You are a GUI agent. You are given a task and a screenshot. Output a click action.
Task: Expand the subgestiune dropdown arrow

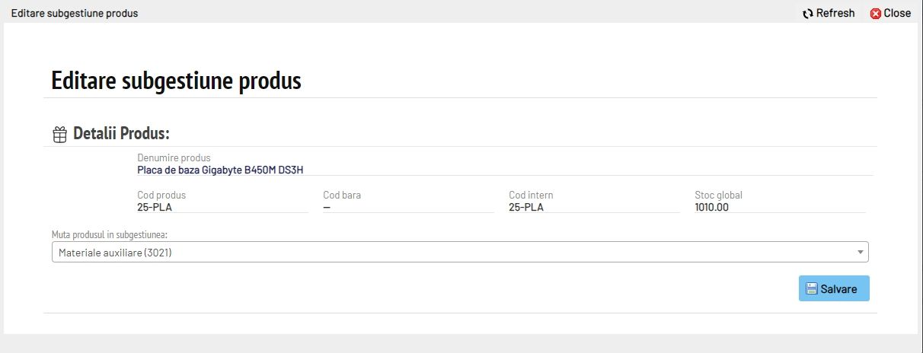point(860,253)
